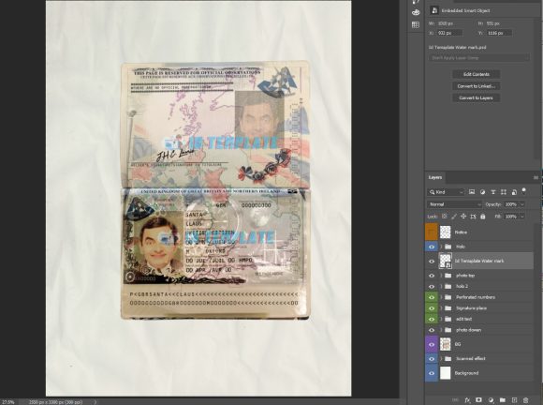Click the delete layer trash icon
Viewport: 543px width, 405px height.
pyautogui.click(x=526, y=400)
